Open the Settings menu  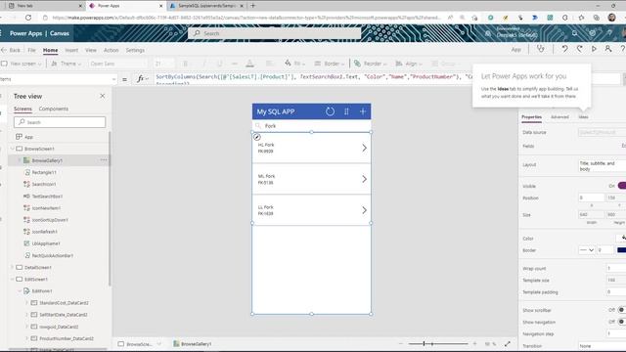click(x=135, y=50)
